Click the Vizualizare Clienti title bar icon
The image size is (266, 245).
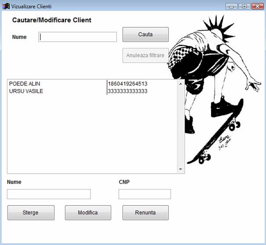click(6, 6)
